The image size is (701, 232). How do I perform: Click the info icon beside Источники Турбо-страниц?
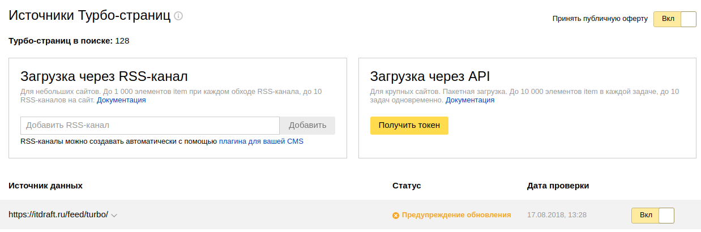click(178, 16)
